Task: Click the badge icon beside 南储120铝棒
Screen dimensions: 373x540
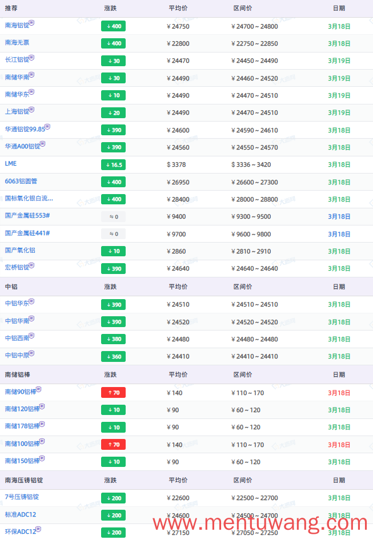Action: (42, 407)
